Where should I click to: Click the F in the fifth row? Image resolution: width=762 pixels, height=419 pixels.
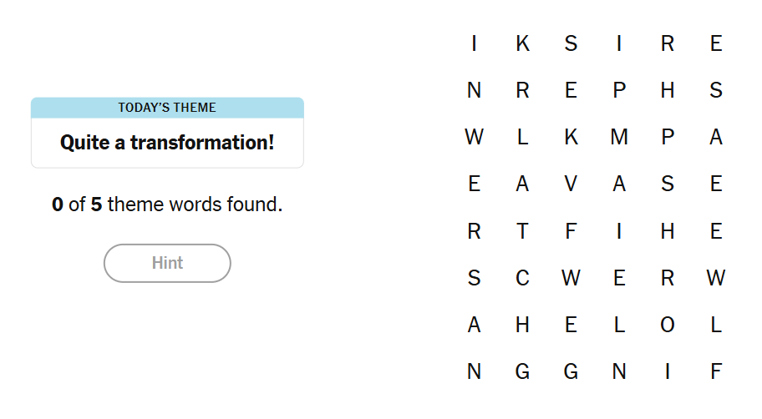(571, 231)
